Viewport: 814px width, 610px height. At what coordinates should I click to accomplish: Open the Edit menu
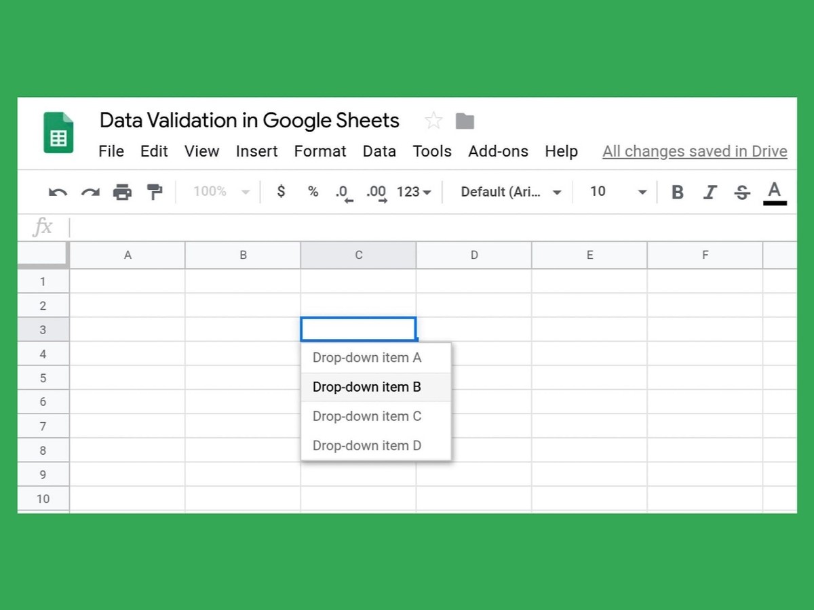[x=154, y=151]
